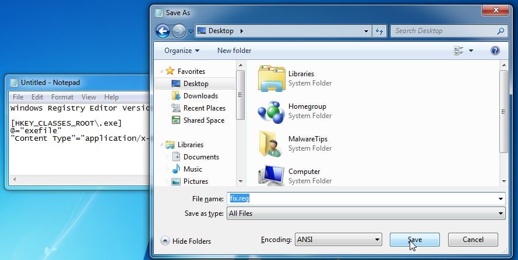Click the Save As dialog title icon

click(x=159, y=13)
